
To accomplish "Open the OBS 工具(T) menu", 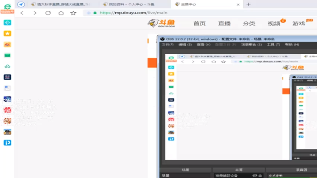I will pos(273,45).
